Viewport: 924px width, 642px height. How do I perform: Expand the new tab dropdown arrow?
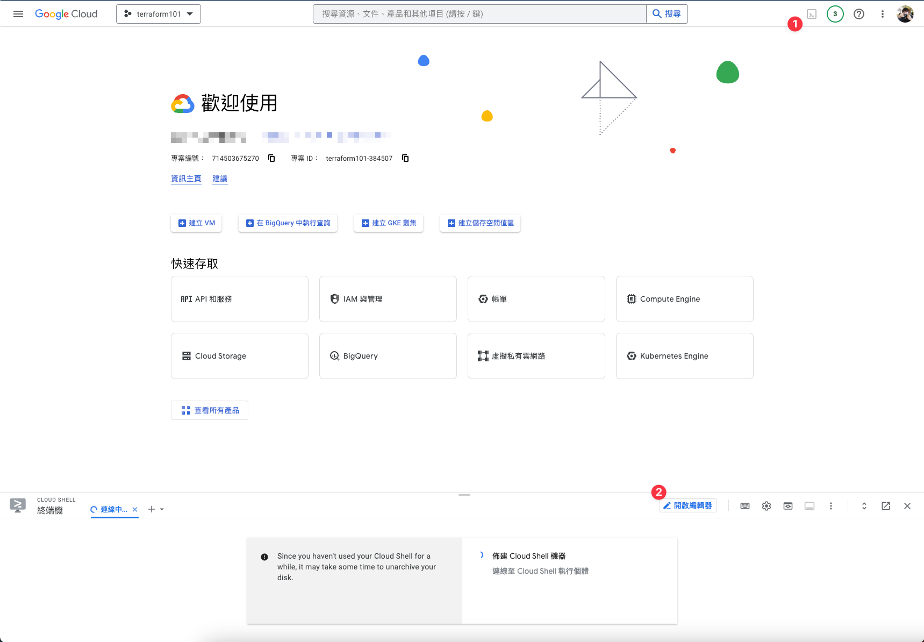click(162, 509)
